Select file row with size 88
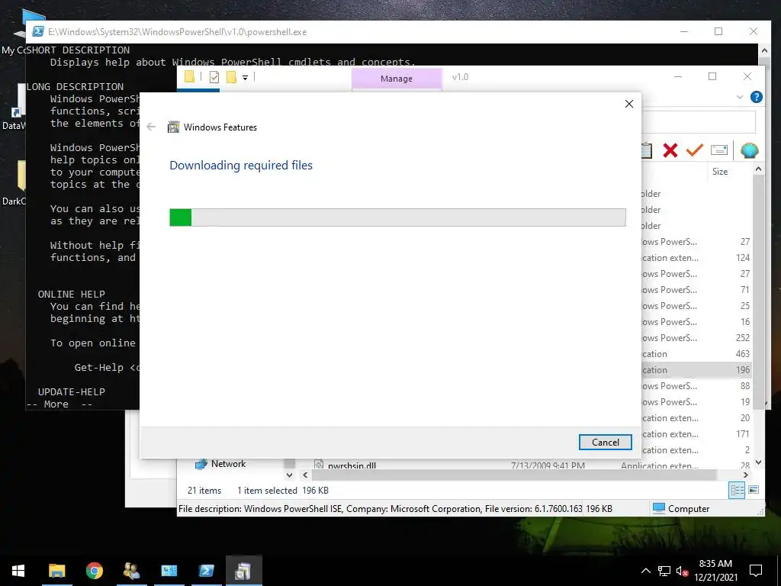The width and height of the screenshot is (781, 586). (696, 385)
